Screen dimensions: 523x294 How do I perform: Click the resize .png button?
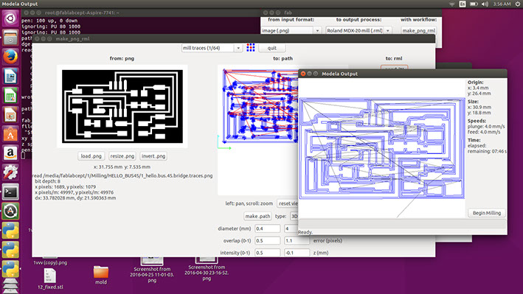(x=122, y=156)
